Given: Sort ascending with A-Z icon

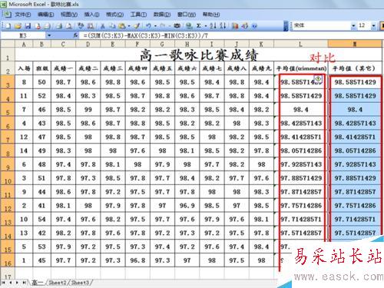Looking at the screenshot, I should (x=213, y=25).
